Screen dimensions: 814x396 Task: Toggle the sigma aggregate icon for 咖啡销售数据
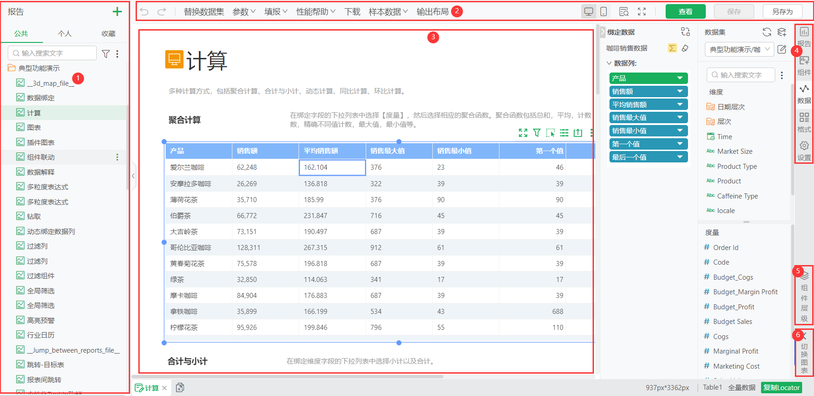(x=672, y=48)
